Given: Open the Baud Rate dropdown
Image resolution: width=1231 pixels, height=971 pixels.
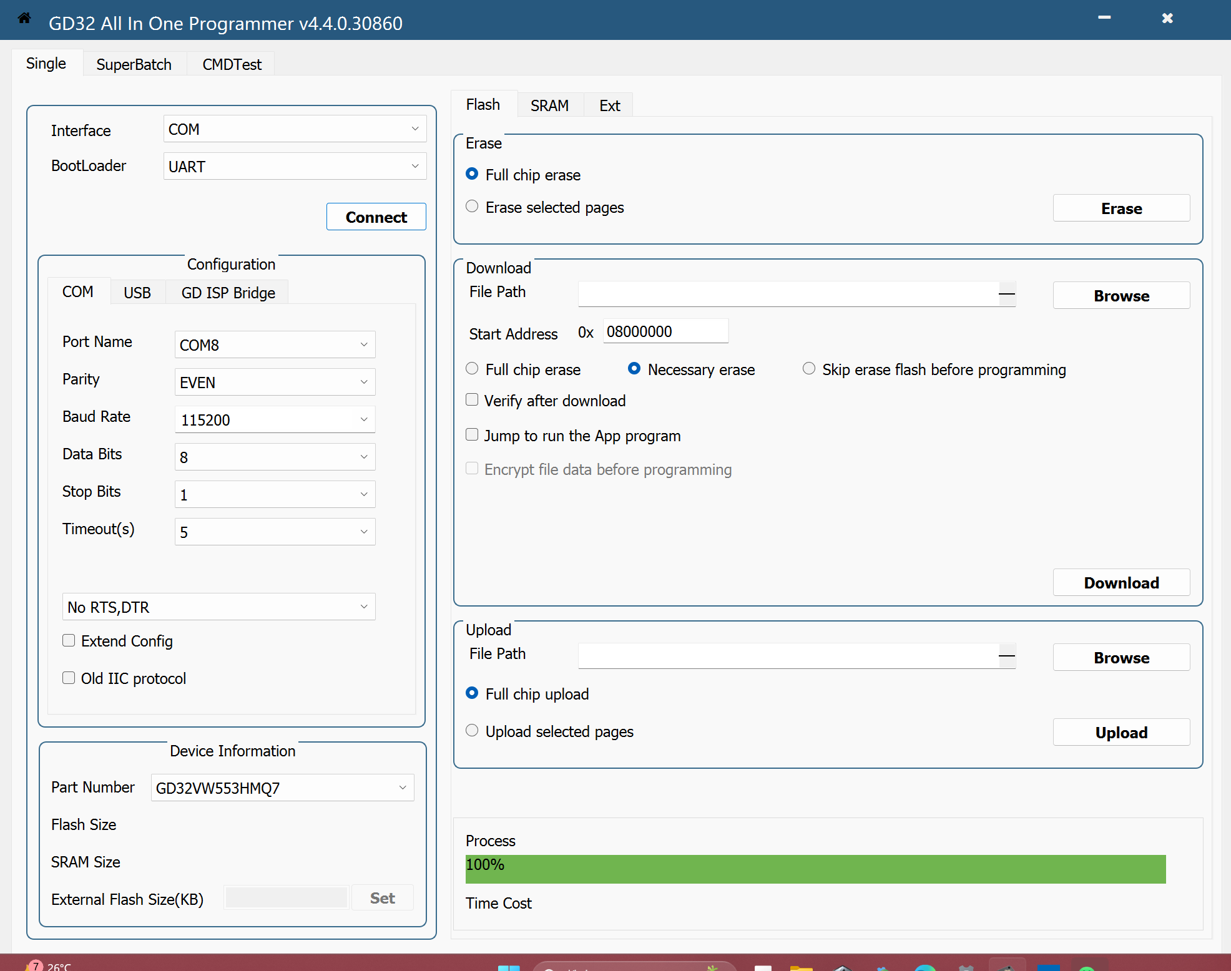Looking at the screenshot, I should pyautogui.click(x=275, y=419).
